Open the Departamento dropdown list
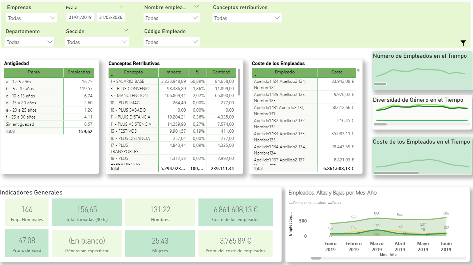This screenshot has width=473, height=265. pos(30,42)
